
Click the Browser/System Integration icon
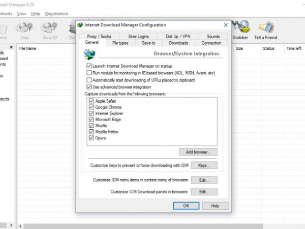click(89, 54)
